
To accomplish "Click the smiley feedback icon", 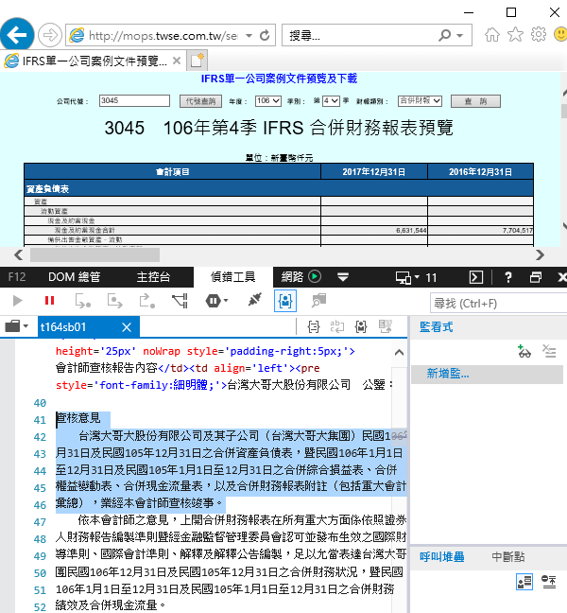I will [x=560, y=34].
